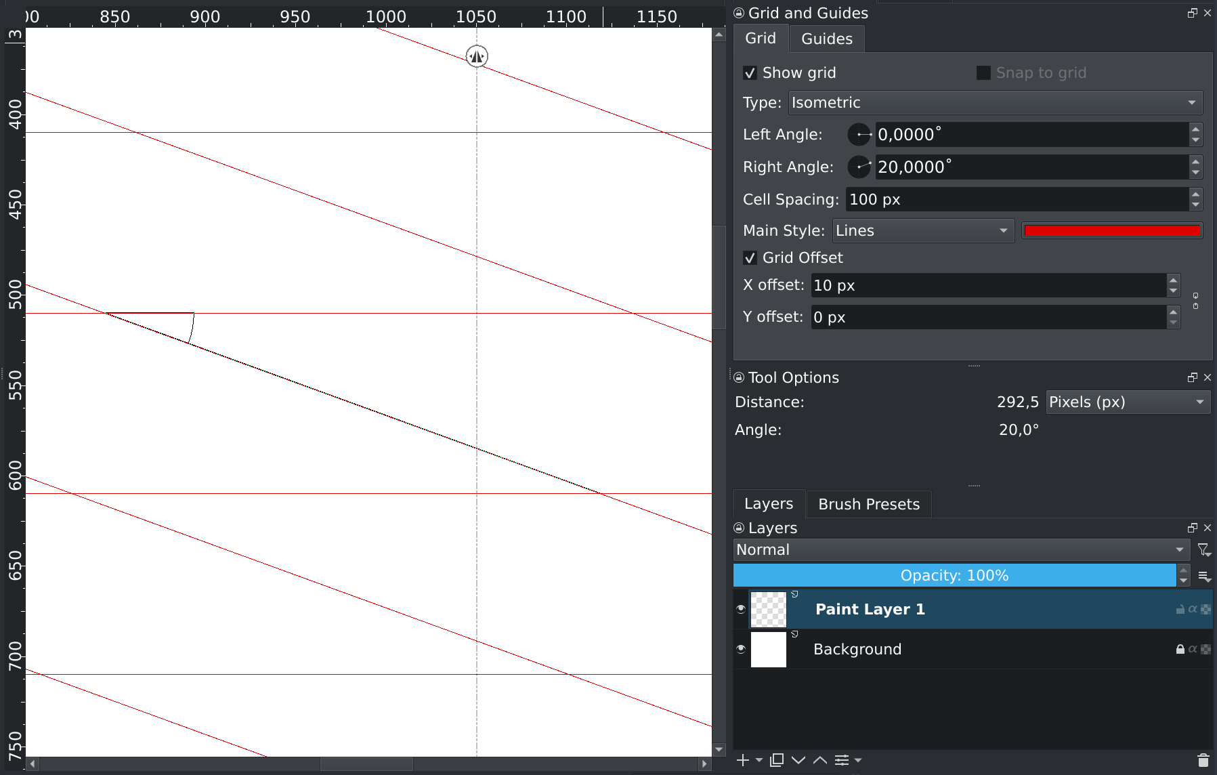Move the layer up
Screen dimensions: 1217x775
(x=820, y=760)
